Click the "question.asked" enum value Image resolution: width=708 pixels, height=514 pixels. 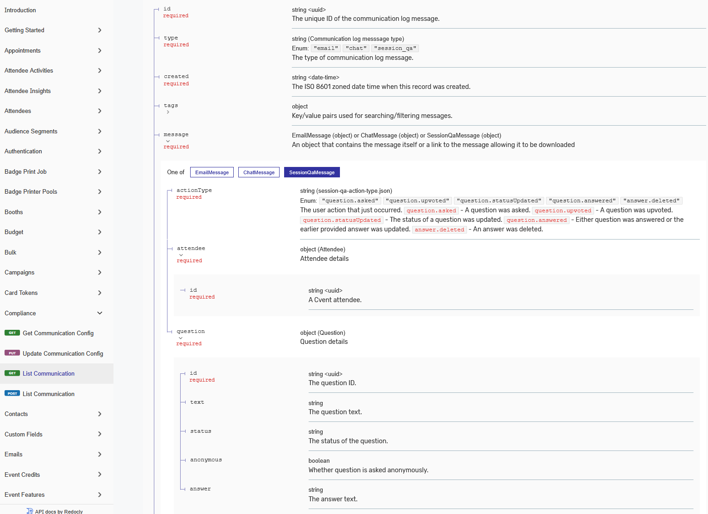point(350,201)
